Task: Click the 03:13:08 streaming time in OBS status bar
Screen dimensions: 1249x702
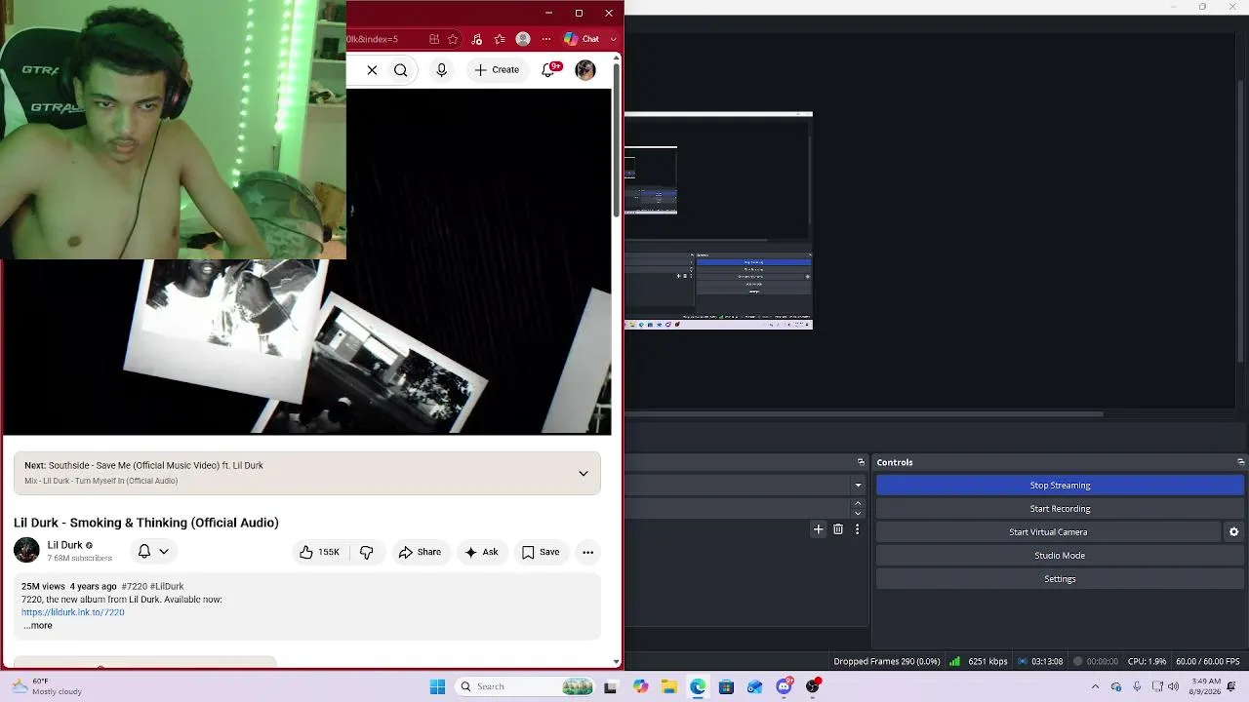Action: tap(1047, 662)
